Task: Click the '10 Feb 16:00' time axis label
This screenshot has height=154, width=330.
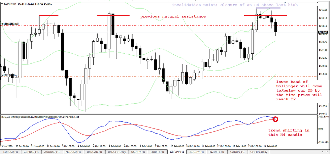Action: coord(193,146)
